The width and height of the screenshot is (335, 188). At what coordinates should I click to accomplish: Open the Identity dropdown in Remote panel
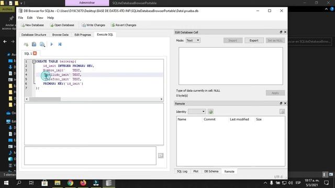197,111
